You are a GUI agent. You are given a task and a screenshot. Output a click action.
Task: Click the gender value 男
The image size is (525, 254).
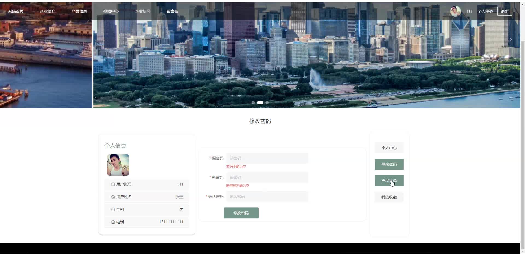click(x=182, y=209)
